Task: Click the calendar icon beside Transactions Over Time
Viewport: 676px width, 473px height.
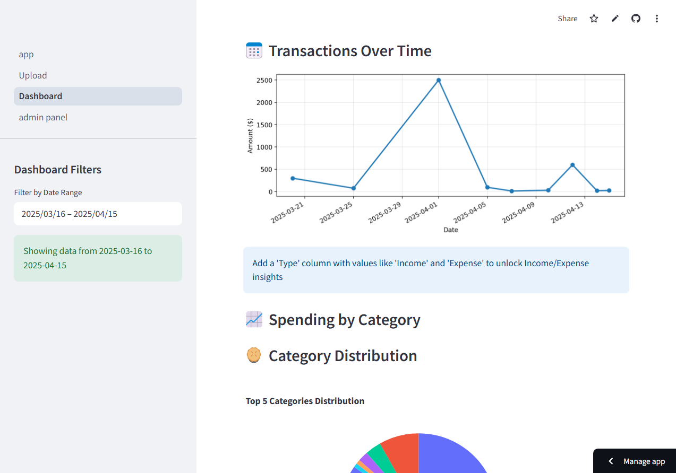Action: coord(254,50)
